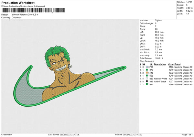Click the machine name "Tajima"
Image resolution: width=194 pixels, height=137 pixels.
point(158,20)
